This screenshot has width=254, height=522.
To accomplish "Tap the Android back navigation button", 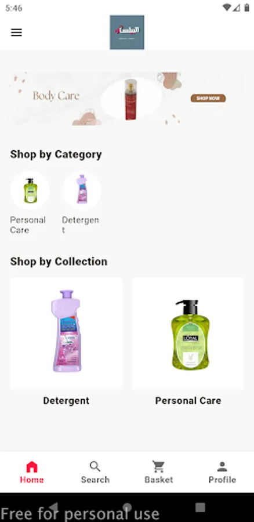I will (x=53, y=507).
